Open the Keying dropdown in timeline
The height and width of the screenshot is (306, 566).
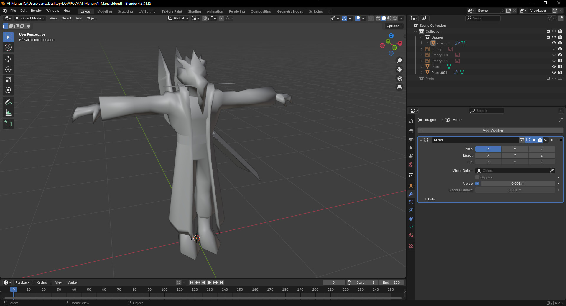coord(44,282)
